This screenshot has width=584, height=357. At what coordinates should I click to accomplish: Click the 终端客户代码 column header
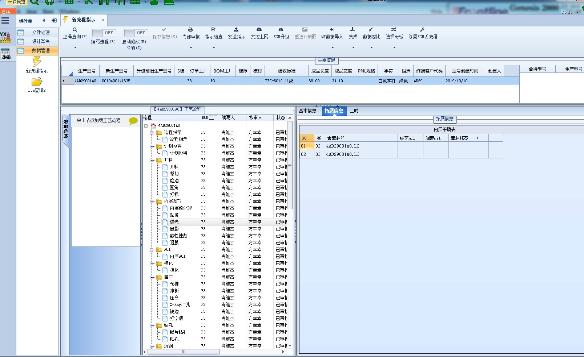tap(430, 71)
